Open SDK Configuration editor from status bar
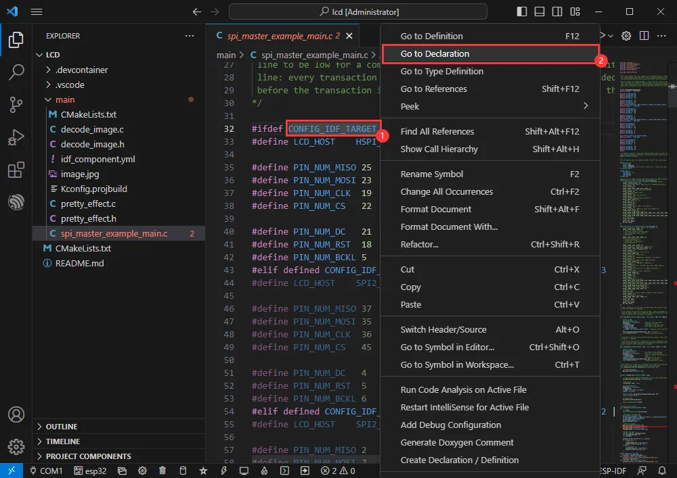 140,470
